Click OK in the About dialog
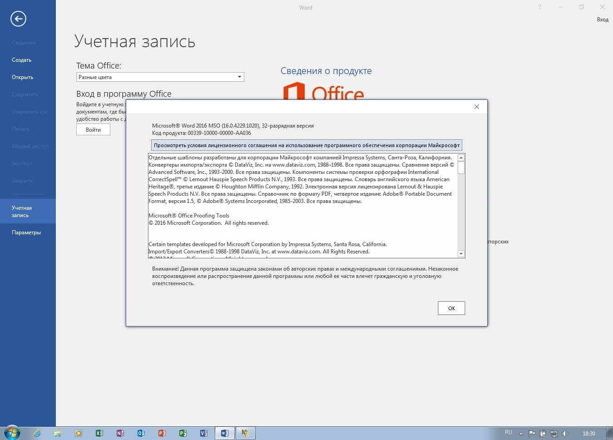 pyautogui.click(x=451, y=308)
